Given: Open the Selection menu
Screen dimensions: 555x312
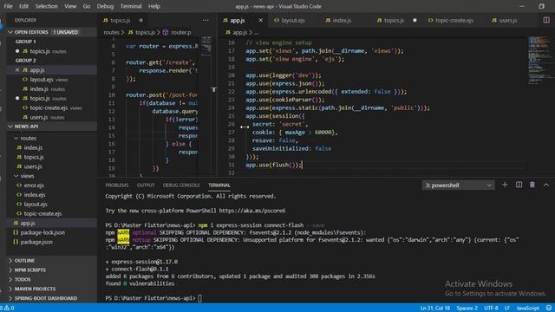Looking at the screenshot, I should click(x=46, y=6).
